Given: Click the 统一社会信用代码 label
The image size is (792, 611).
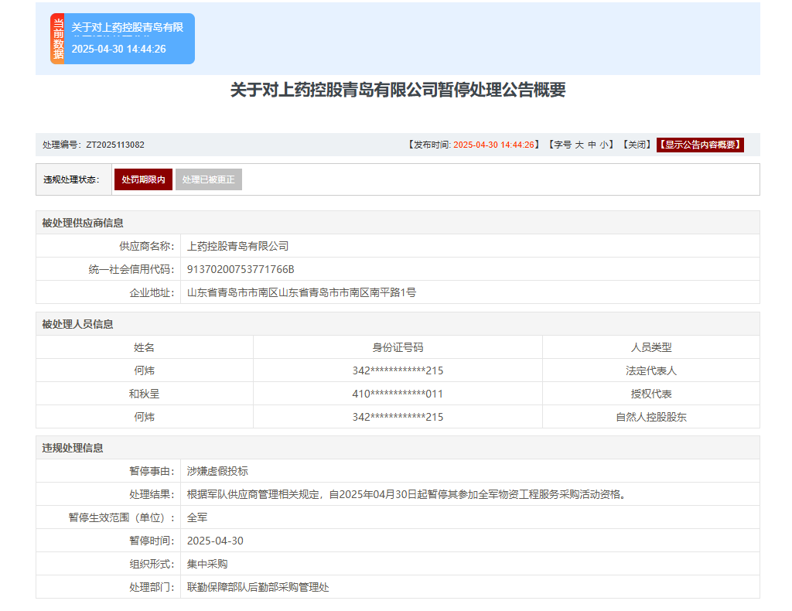Looking at the screenshot, I should pos(131,270).
